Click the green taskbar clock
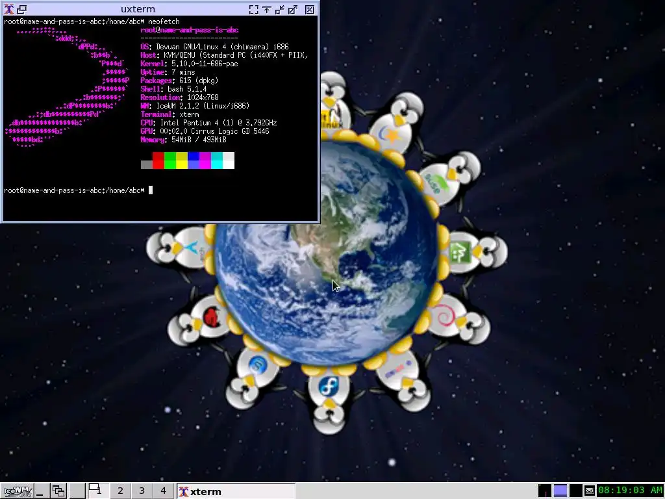The height and width of the screenshot is (499, 665). 630,491
